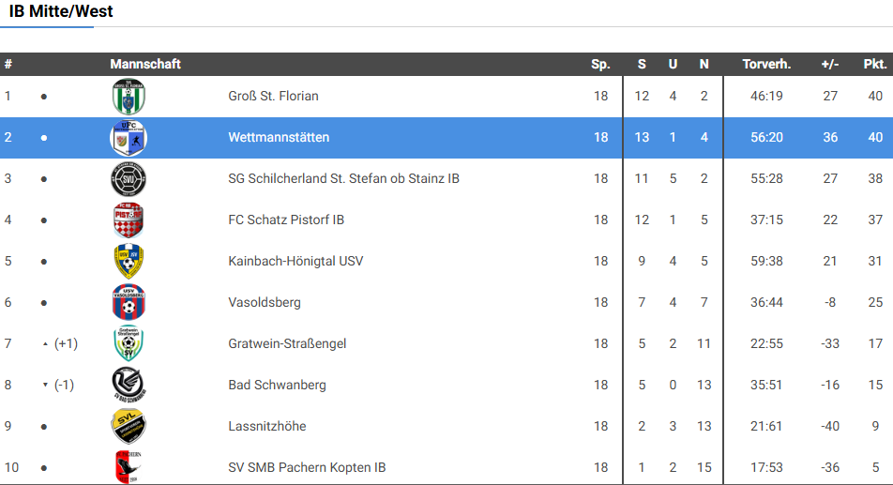Click the up arrow beside Gratwein-Straßengel
Image resolution: width=893 pixels, height=485 pixels.
tap(44, 344)
